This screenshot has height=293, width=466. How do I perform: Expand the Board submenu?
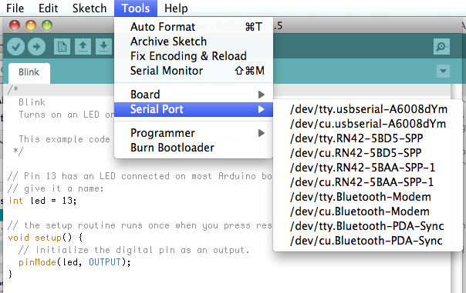click(194, 95)
